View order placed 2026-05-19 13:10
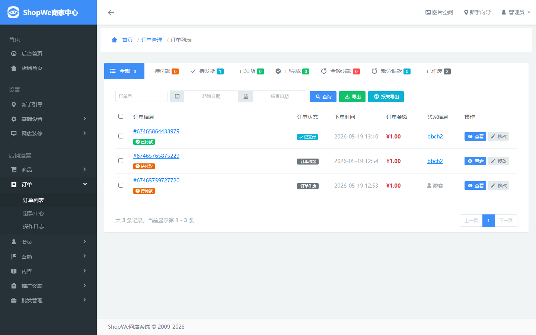The image size is (536, 335). point(475,137)
